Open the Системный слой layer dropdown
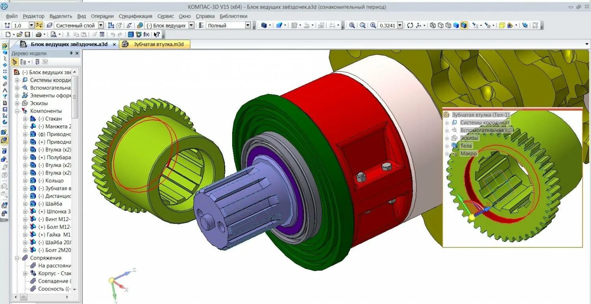 point(101,25)
